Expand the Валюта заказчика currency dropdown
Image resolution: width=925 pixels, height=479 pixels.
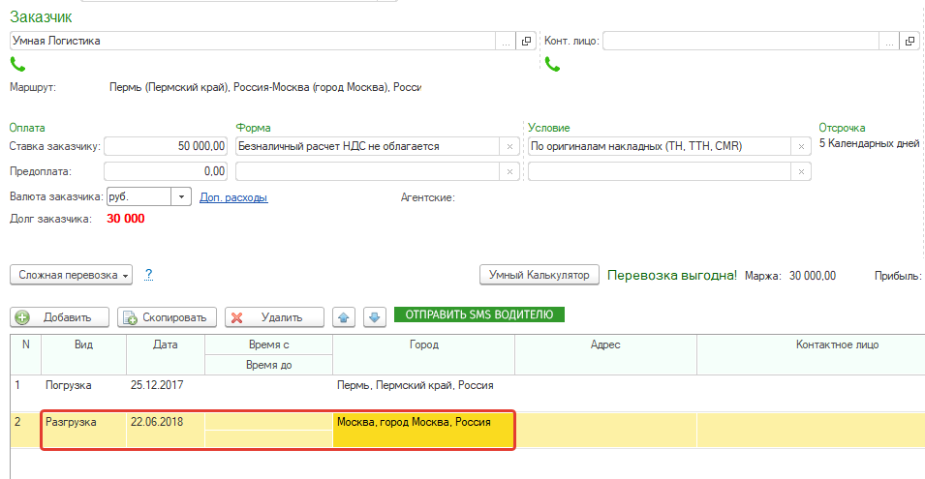pyautogui.click(x=181, y=196)
